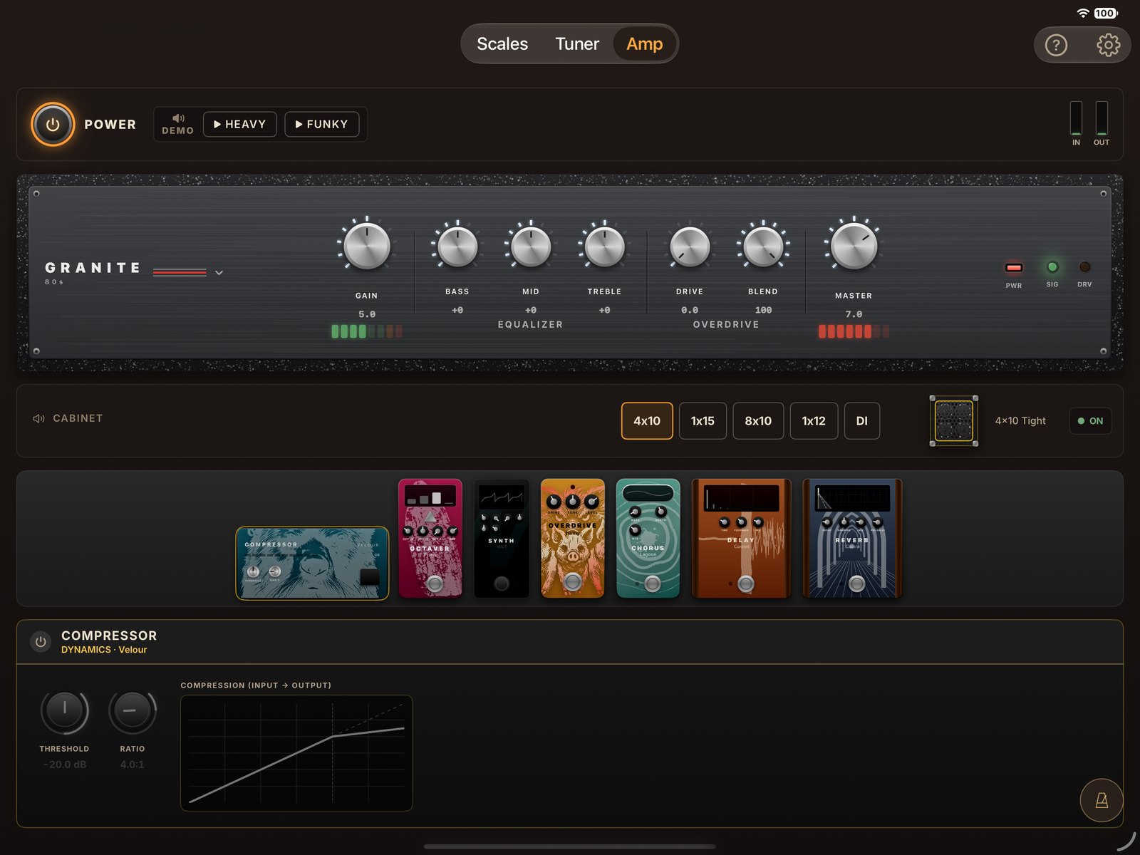Click the Blend knob

(763, 247)
